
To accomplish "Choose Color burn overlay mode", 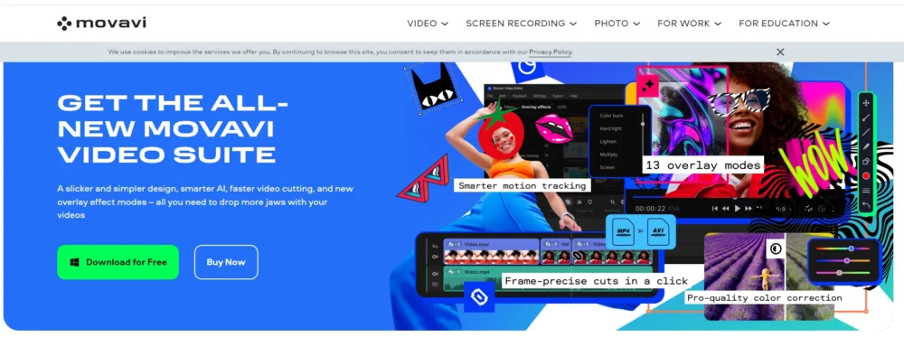I will [611, 116].
